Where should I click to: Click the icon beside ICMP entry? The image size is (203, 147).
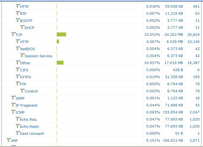(13, 112)
